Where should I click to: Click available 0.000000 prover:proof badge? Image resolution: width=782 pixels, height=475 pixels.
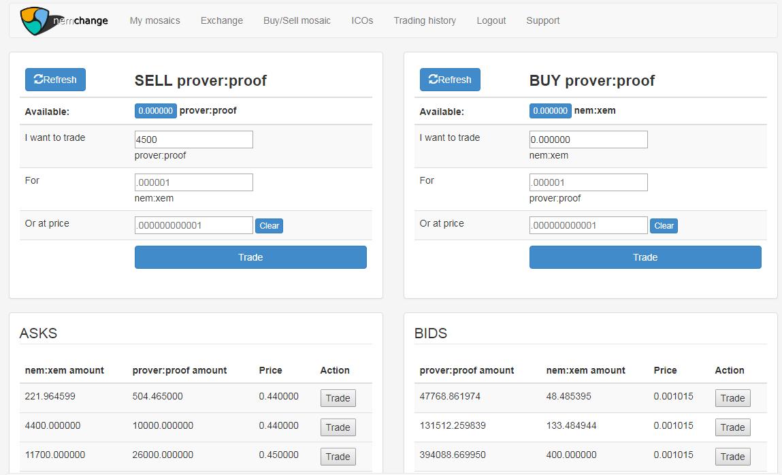click(156, 111)
